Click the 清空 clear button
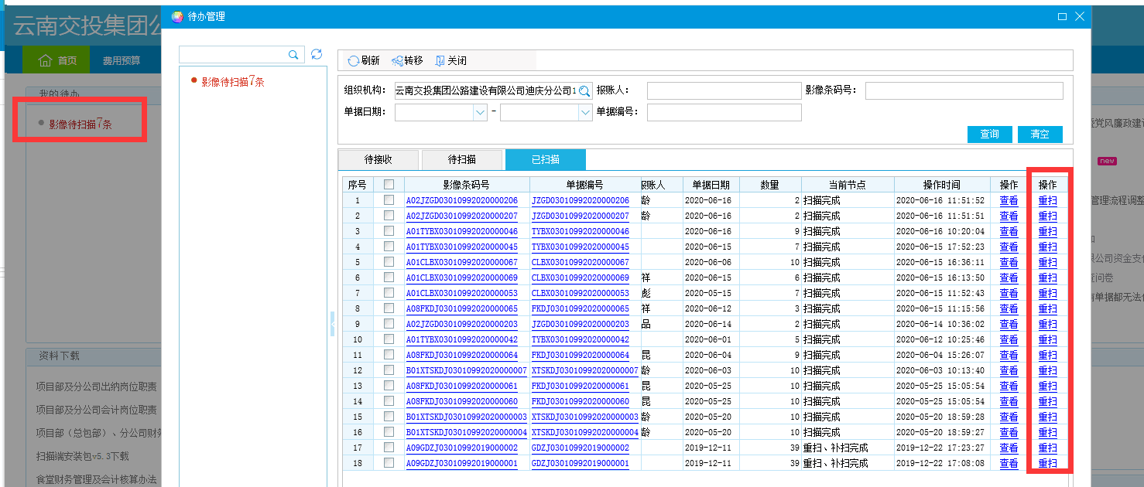1144x487 pixels. 1040,135
